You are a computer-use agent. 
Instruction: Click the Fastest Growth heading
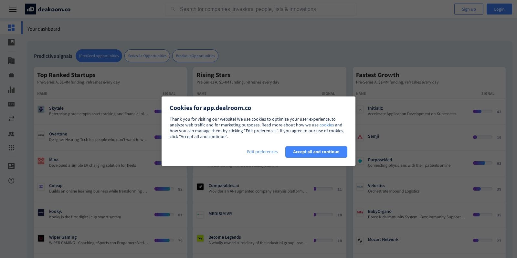377,75
